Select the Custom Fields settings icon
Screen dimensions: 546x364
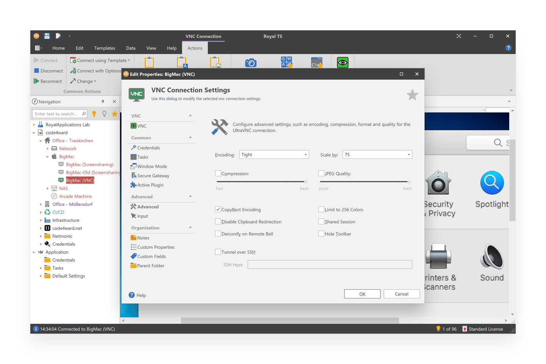(133, 256)
